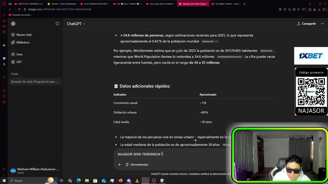Open Easy Setup sliders icon

pyautogui.click(x=324, y=9)
